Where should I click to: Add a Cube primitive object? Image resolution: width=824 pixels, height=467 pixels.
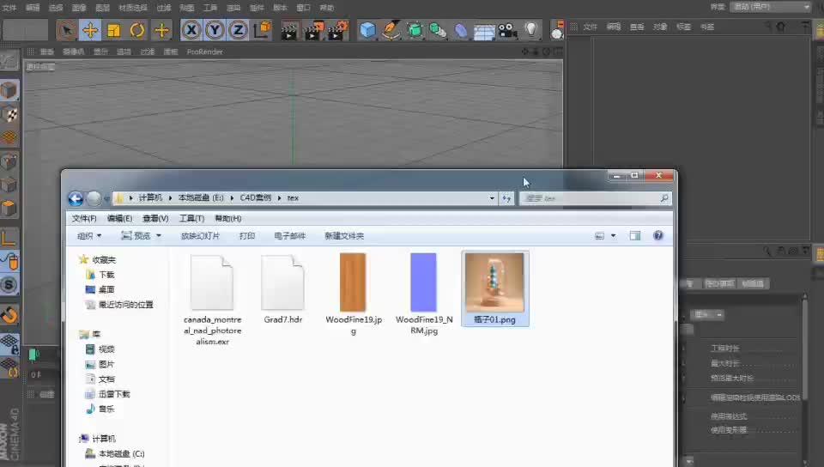click(x=367, y=30)
